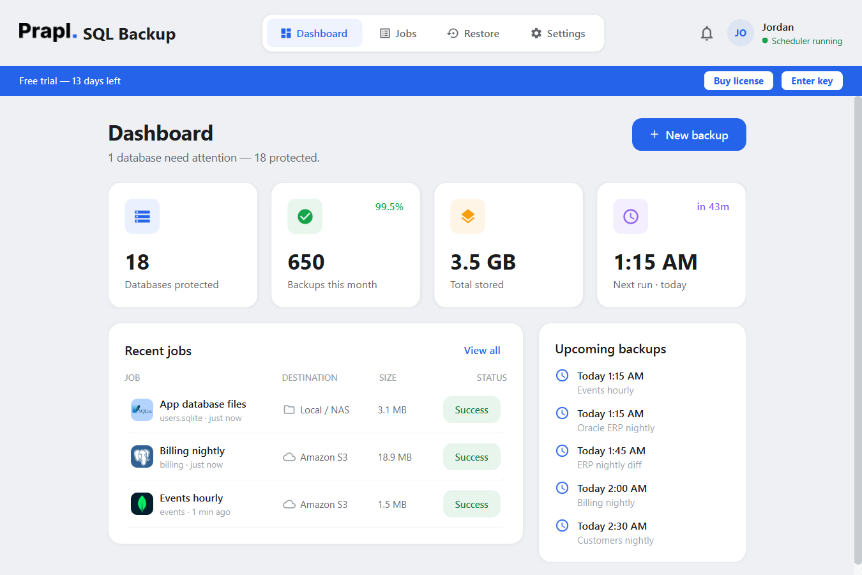Click the clock icon beside ERP nightly diff

563,451
